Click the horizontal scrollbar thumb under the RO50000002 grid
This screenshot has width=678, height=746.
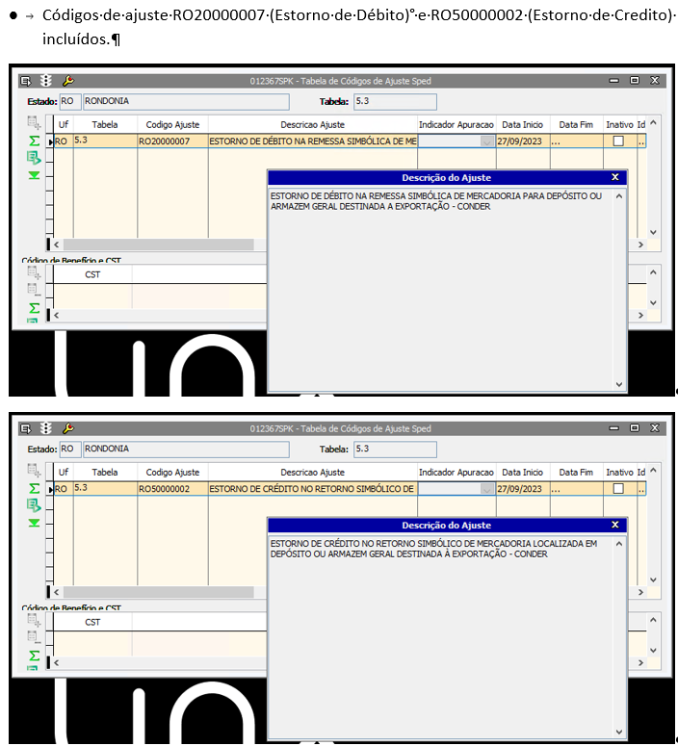[x=159, y=592]
